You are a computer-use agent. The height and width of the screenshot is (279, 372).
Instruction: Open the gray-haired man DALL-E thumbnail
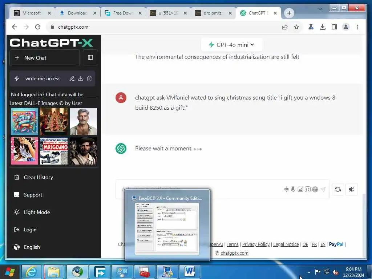pyautogui.click(x=83, y=121)
